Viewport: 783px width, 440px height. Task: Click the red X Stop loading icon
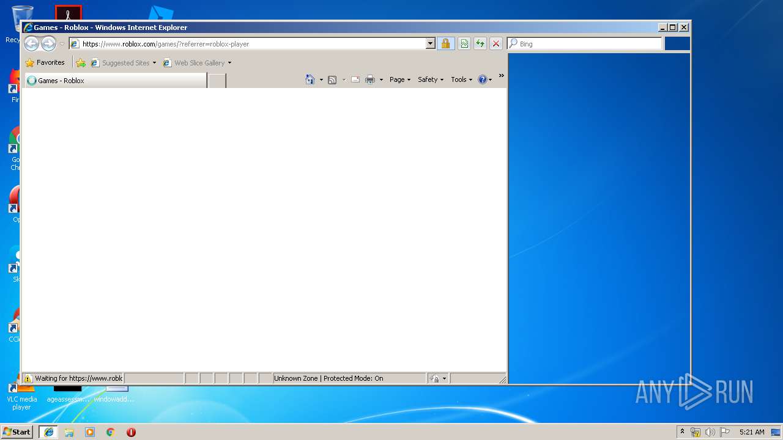click(496, 44)
